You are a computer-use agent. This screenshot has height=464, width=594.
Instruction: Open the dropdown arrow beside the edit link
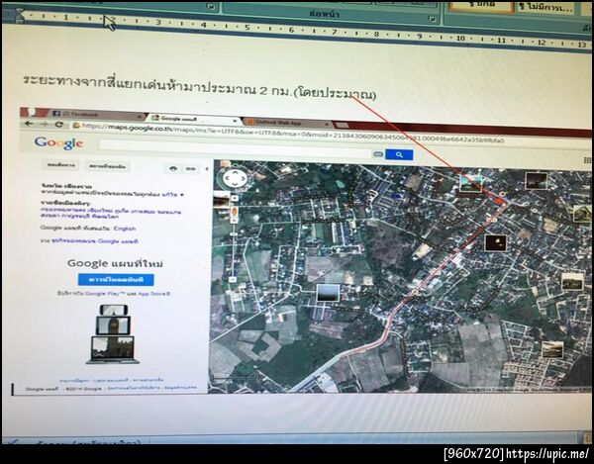click(x=182, y=195)
